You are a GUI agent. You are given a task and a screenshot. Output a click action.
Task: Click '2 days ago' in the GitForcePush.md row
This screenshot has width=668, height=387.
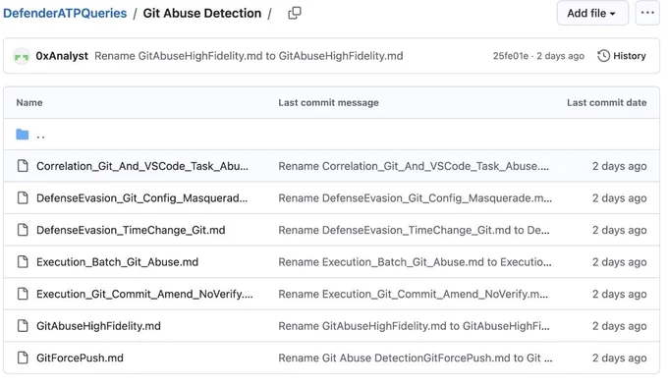point(620,358)
